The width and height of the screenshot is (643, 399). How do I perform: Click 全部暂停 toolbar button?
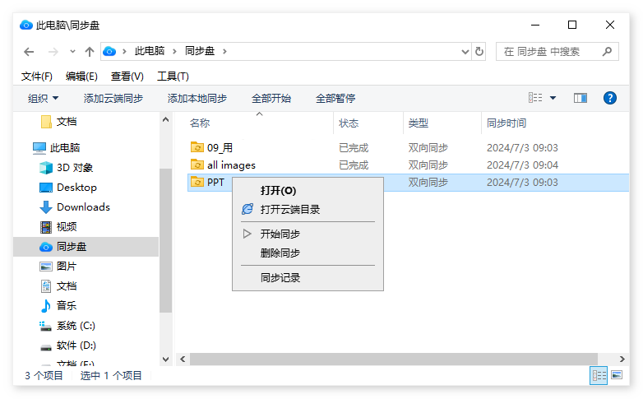click(x=335, y=99)
